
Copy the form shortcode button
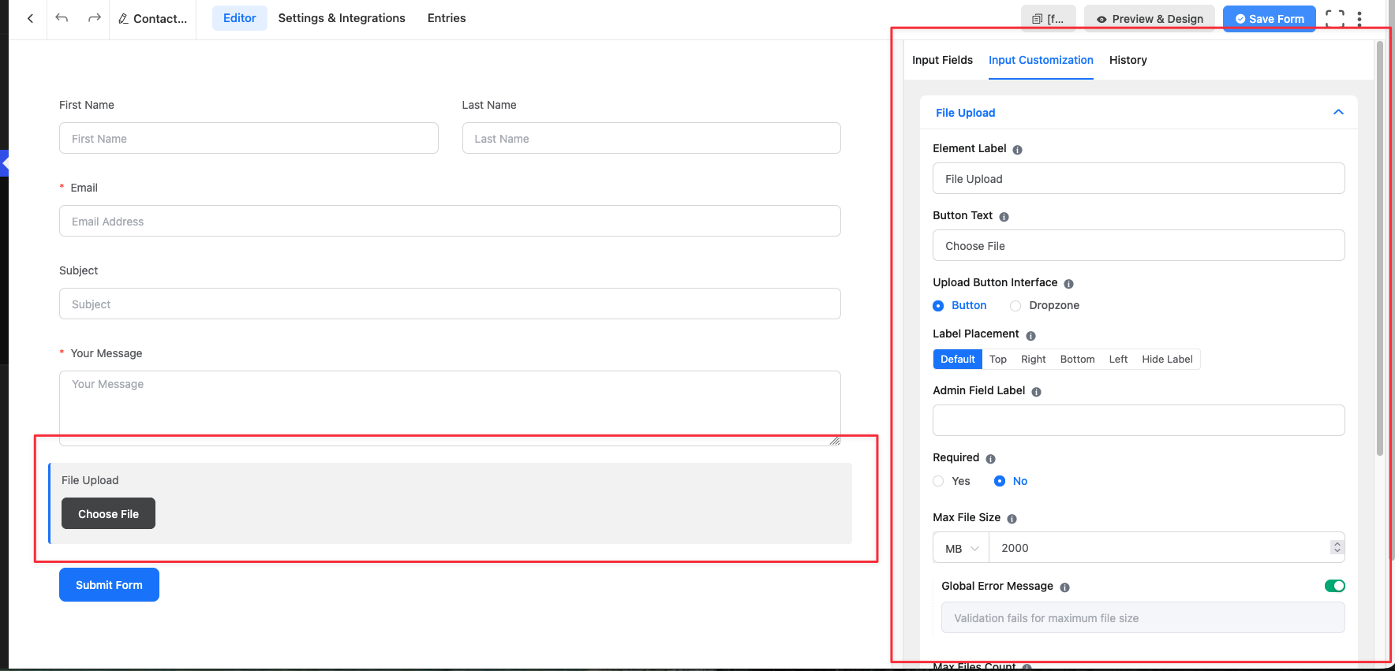(x=1048, y=19)
